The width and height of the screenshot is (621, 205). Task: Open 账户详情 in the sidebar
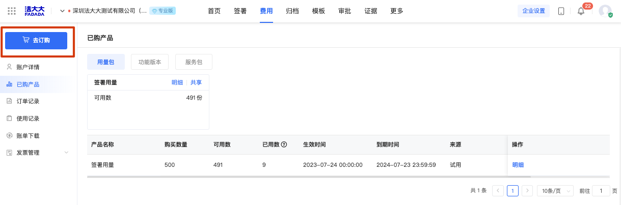(28, 67)
